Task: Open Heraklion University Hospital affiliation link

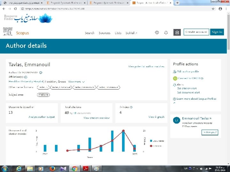Action: tap(26, 82)
